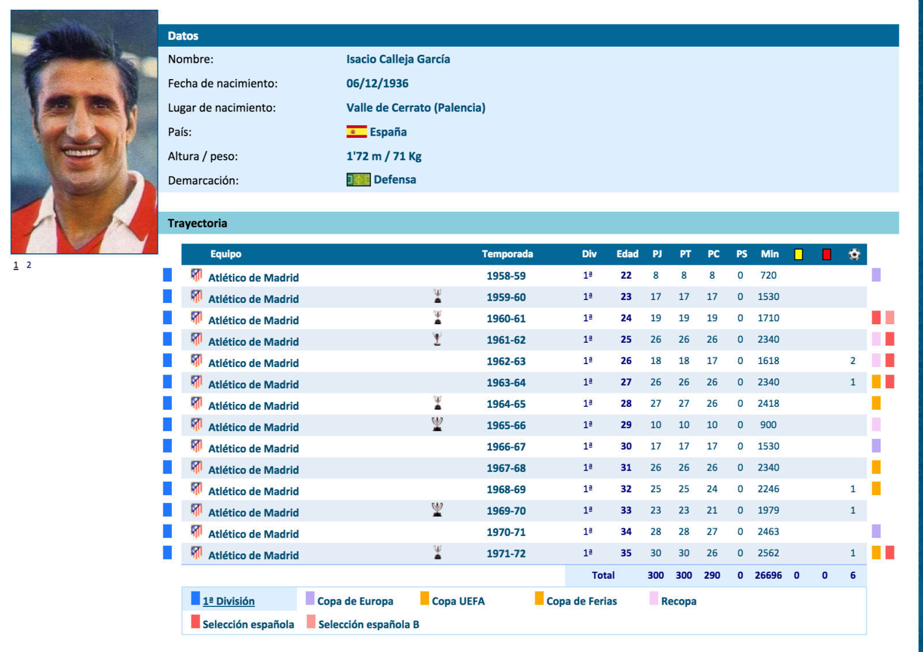Click the 1962-63 season cell
923x652 pixels.
pos(506,361)
